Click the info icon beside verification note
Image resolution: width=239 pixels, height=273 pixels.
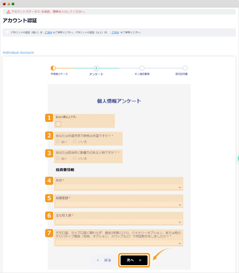point(7,32)
